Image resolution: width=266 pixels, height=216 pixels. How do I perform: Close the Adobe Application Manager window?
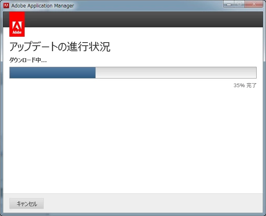(x=254, y=4)
